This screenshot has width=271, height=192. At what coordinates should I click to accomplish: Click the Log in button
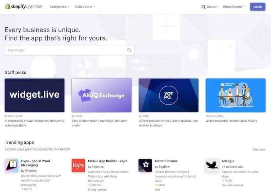pyautogui.click(x=258, y=7)
